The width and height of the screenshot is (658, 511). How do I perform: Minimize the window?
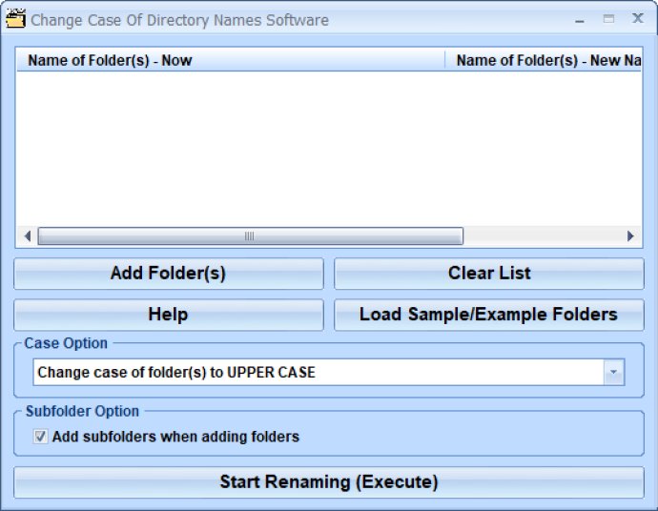[580, 19]
